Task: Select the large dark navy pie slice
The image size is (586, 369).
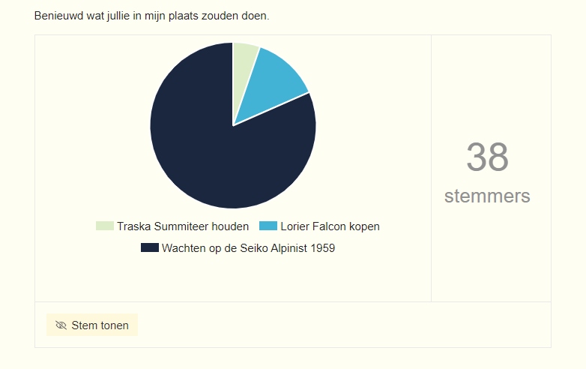Action: pyautogui.click(x=210, y=150)
